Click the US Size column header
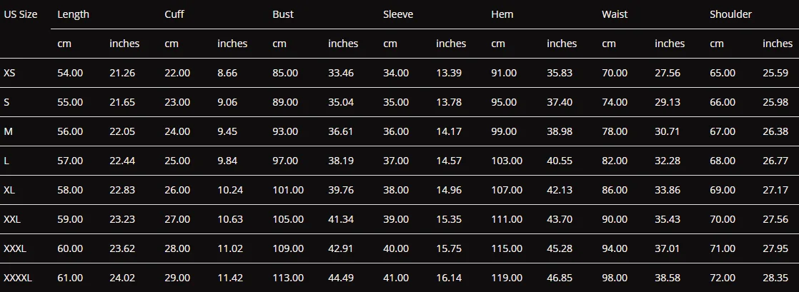This screenshot has height=292, width=799. [x=21, y=14]
